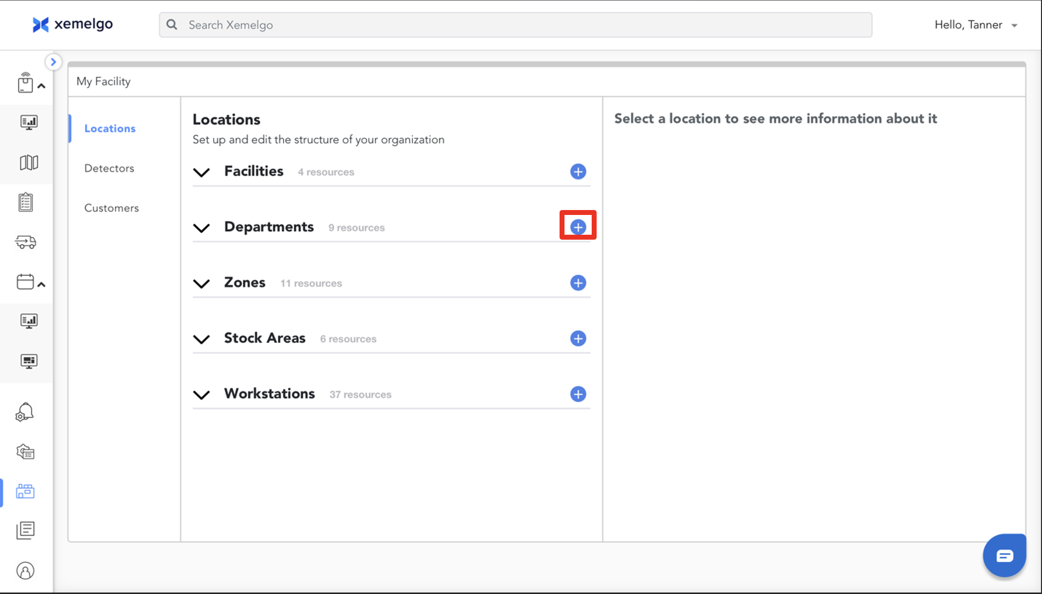The width and height of the screenshot is (1042, 594).
Task: Add a new Zone with the plus icon
Action: (x=578, y=283)
